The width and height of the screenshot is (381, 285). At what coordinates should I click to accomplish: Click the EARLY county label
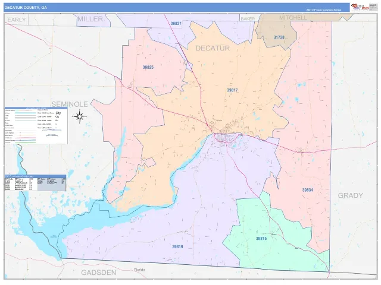17,20
